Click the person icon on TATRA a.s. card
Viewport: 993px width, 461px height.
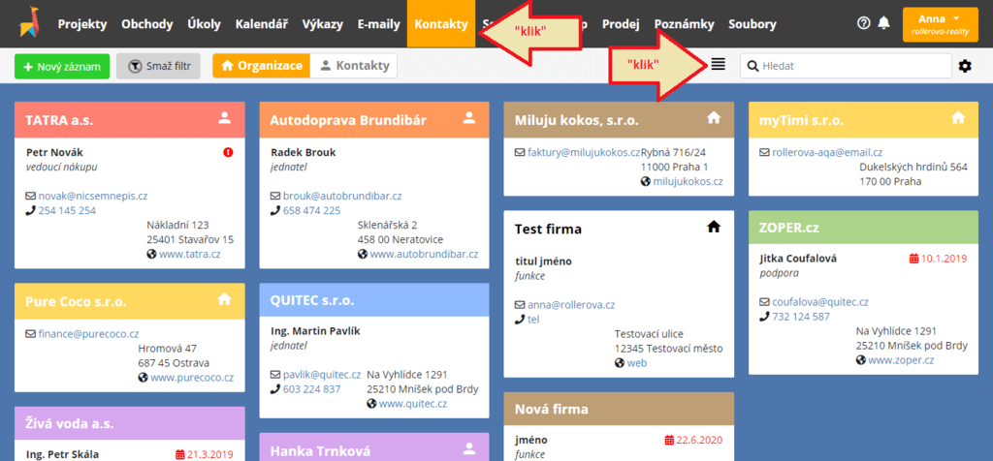(x=224, y=117)
